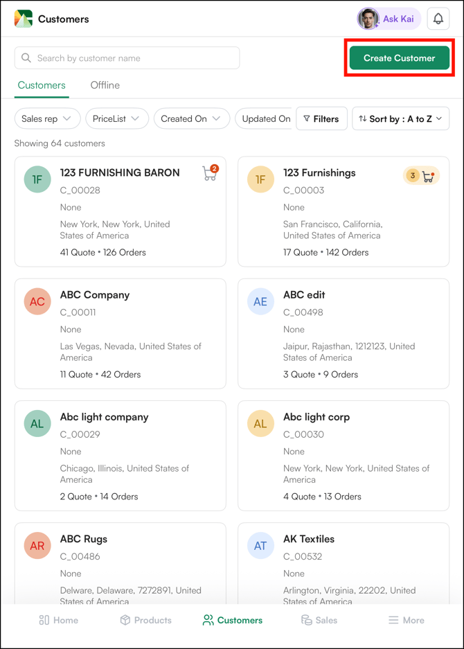Open cart icon on 123 FURNISHING BARON
The width and height of the screenshot is (464, 649).
(x=209, y=174)
